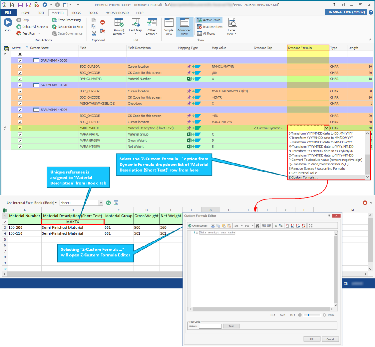375x347 pixels.
Task: Select Z-Custom Formula option in list
Action: click(x=303, y=177)
